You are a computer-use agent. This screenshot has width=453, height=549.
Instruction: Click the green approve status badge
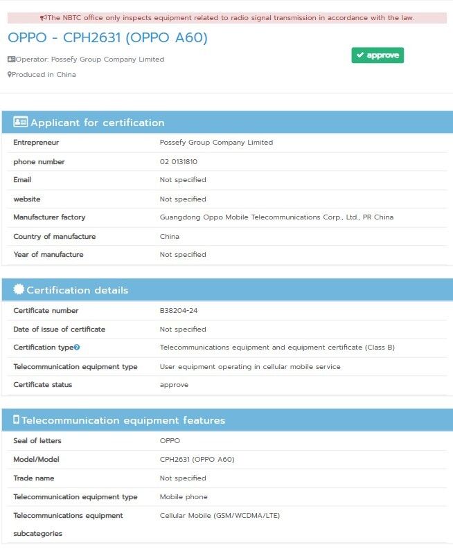click(x=377, y=55)
